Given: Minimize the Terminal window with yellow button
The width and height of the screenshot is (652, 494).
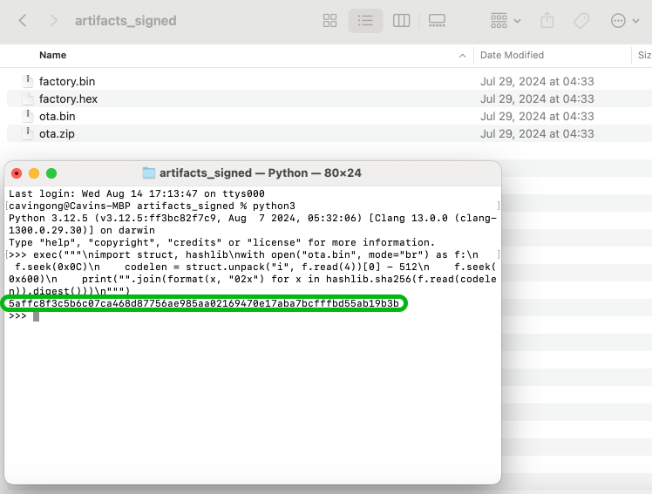Looking at the screenshot, I should click(34, 173).
